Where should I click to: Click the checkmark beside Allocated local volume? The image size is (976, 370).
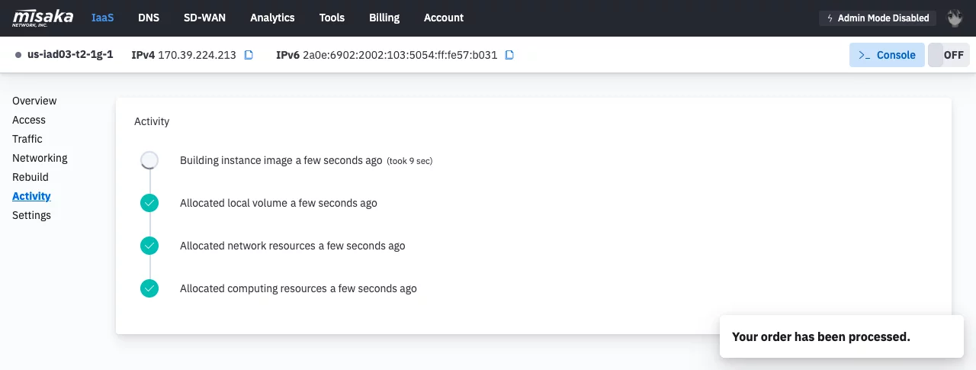pos(149,203)
